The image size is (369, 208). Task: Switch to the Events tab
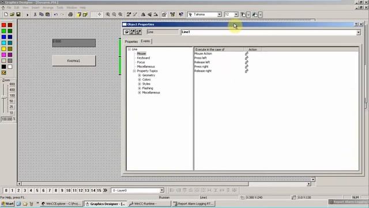coord(145,41)
